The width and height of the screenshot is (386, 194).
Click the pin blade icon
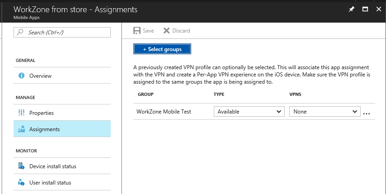[x=352, y=9]
